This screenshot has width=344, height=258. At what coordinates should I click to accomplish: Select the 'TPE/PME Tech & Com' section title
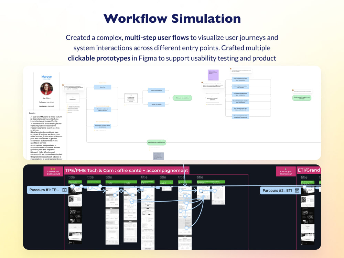(x=127, y=170)
